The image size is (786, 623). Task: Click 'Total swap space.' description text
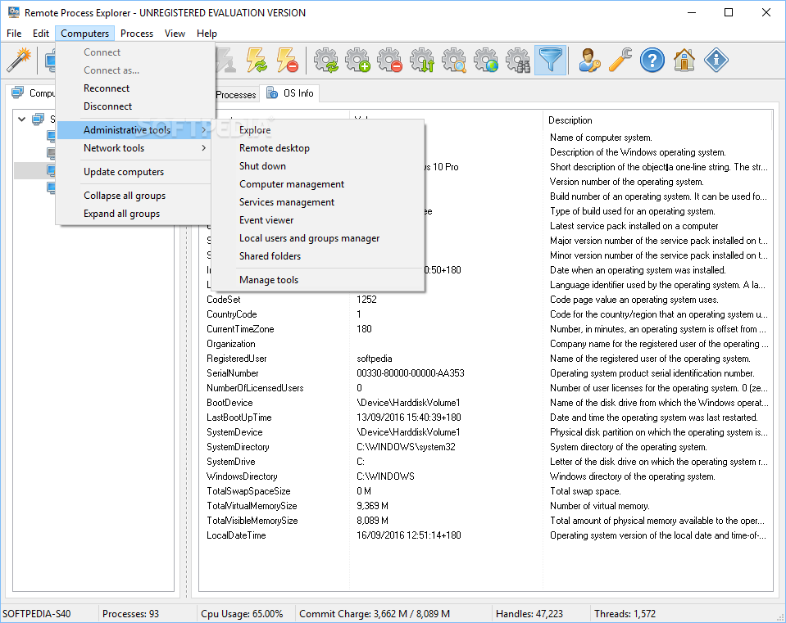click(x=585, y=491)
